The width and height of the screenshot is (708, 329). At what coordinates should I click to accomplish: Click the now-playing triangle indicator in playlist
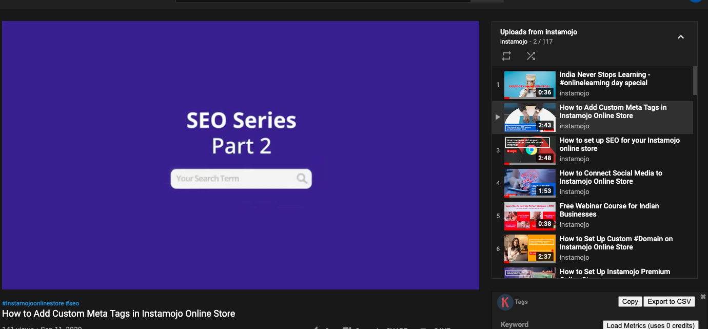(x=498, y=118)
